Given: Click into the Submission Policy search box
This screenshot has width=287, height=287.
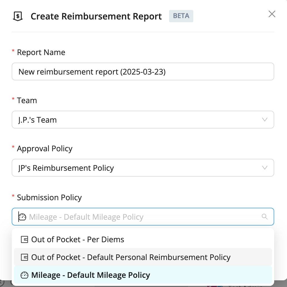Looking at the screenshot, I should point(143,217).
